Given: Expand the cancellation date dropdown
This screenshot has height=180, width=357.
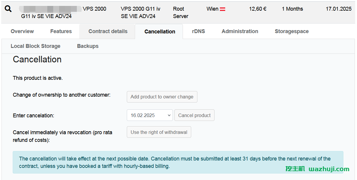Looking at the screenshot, I should [150, 115].
